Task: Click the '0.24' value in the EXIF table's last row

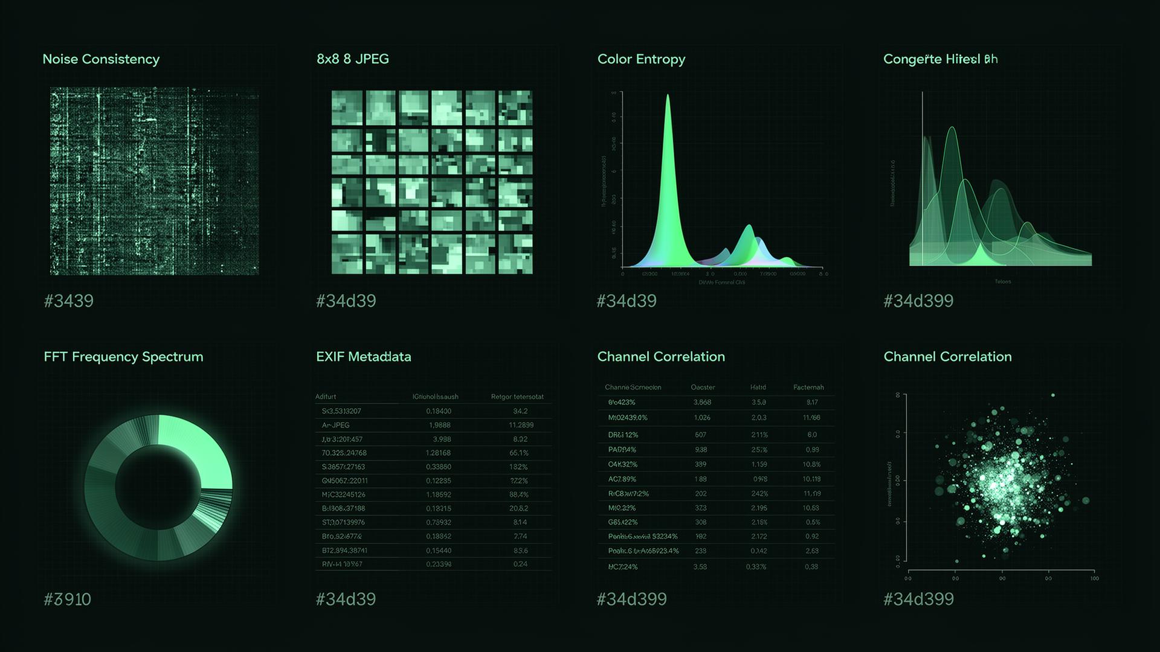Action: point(520,564)
